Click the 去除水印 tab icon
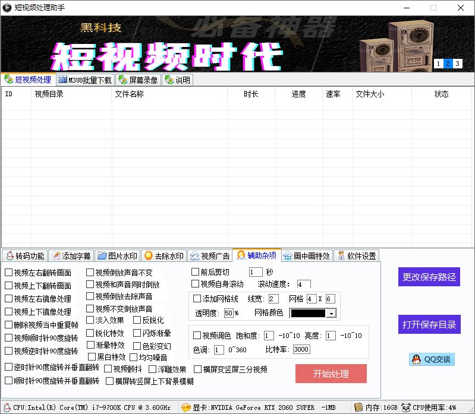 pos(149,256)
